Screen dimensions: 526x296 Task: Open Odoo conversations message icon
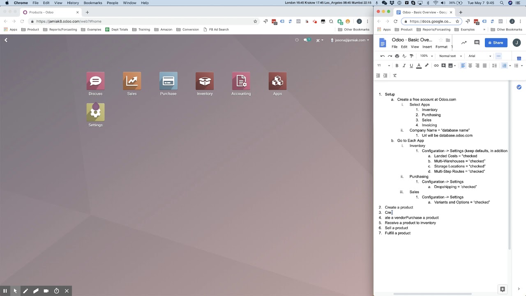click(x=307, y=40)
